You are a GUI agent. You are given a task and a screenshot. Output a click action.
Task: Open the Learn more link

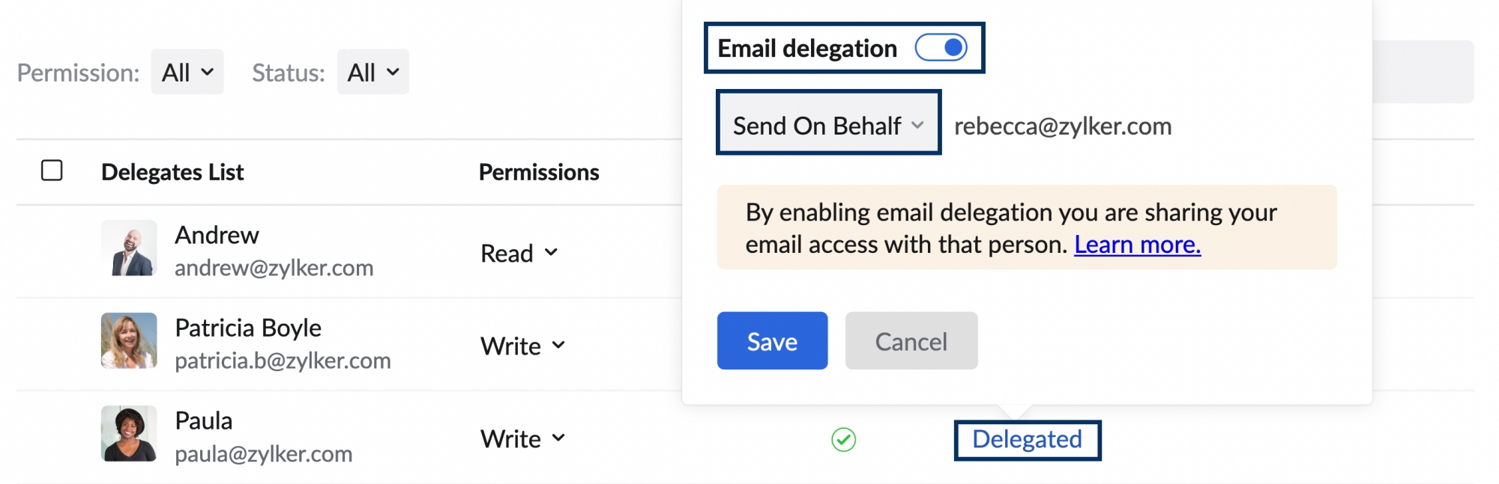(1137, 245)
